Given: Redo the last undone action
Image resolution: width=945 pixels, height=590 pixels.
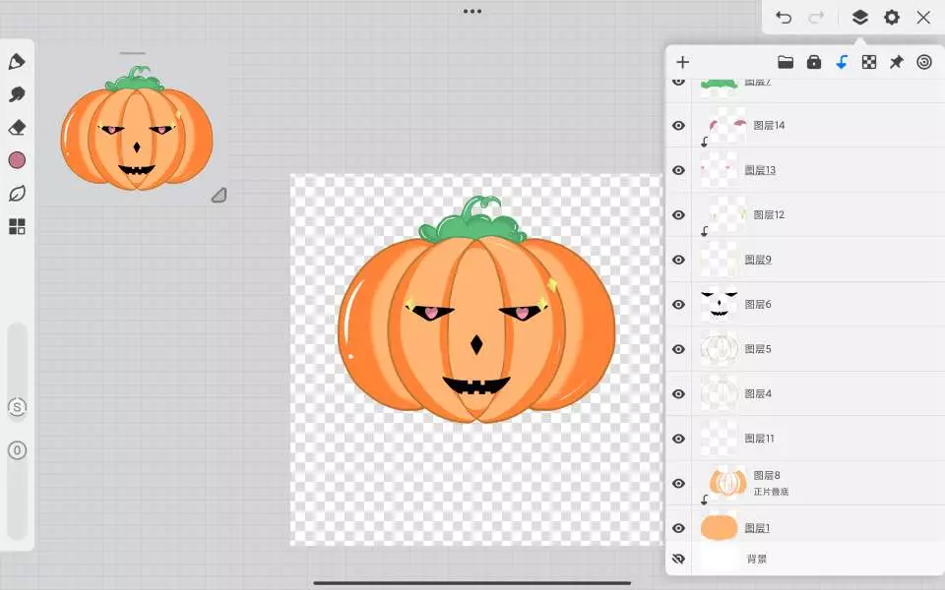Looking at the screenshot, I should click(816, 18).
